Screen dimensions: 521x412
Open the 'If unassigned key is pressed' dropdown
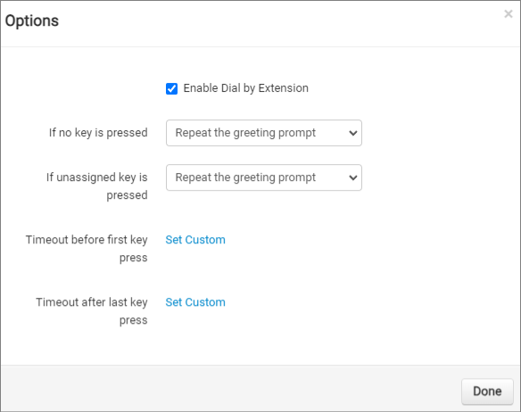264,177
